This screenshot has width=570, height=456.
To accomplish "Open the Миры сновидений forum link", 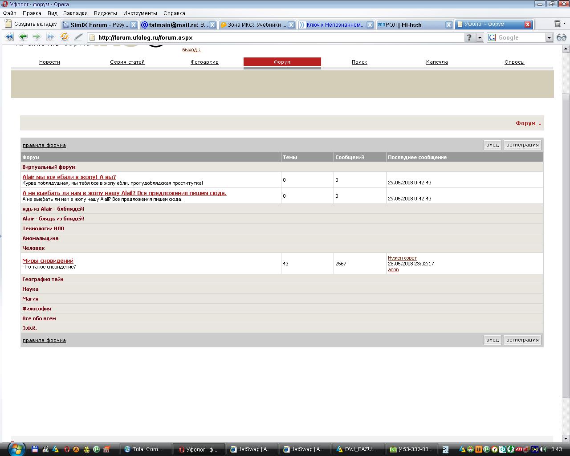I will tap(48, 261).
